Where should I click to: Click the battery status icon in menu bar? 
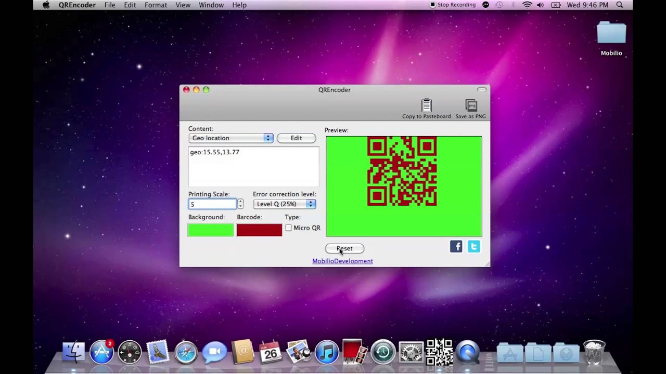pos(555,5)
